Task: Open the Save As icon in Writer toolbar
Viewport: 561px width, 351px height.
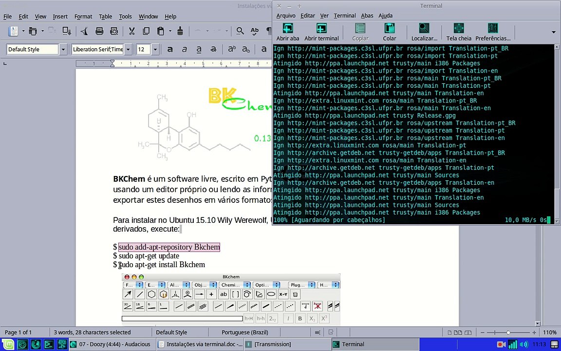Action: click(67, 31)
